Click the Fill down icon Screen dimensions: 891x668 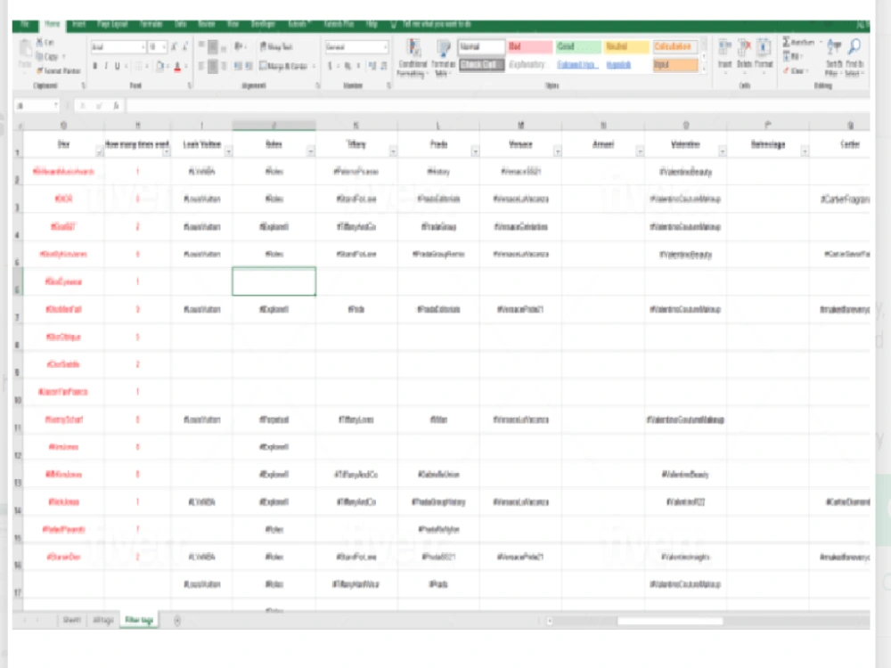tap(787, 56)
